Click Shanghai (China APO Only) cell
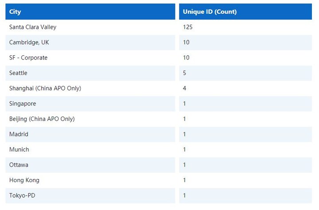The width and height of the screenshot is (319, 210). 90,88
